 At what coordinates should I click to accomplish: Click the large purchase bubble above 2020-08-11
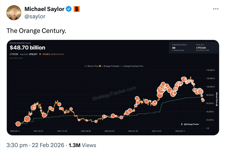click(x=18, y=124)
